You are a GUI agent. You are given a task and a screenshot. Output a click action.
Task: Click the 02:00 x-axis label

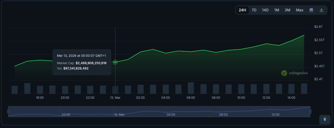[x=140, y=98]
